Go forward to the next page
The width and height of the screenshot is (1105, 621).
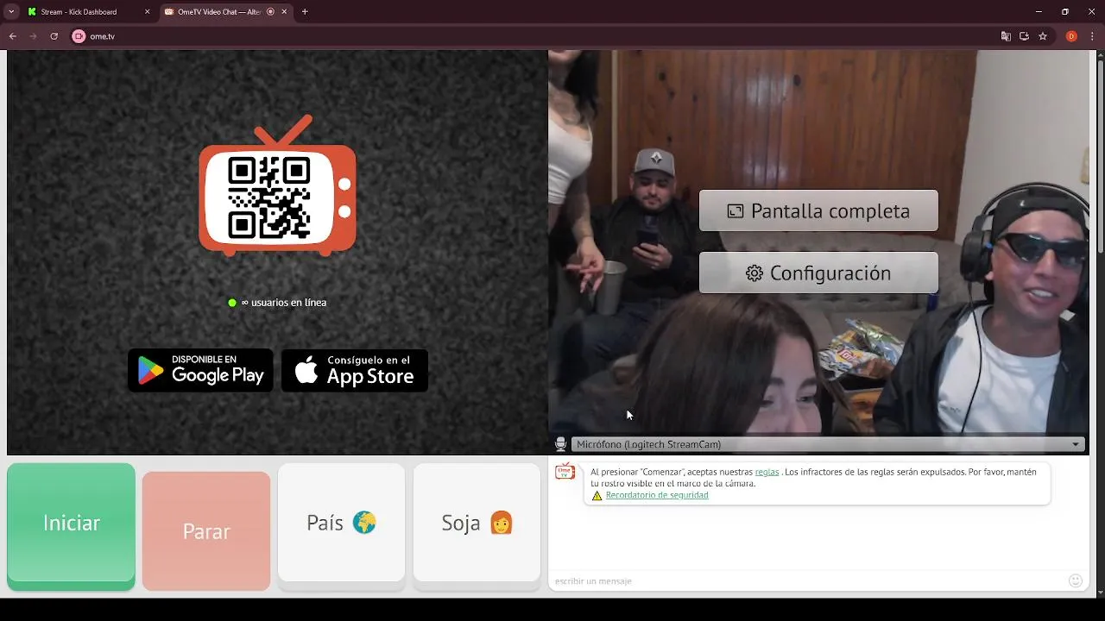click(x=33, y=36)
